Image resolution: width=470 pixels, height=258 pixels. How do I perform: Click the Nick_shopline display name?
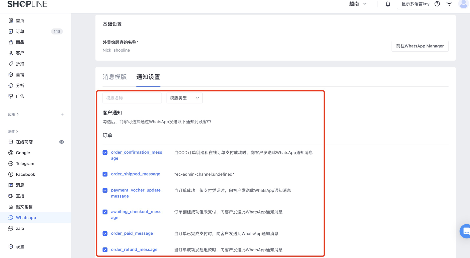pos(116,50)
